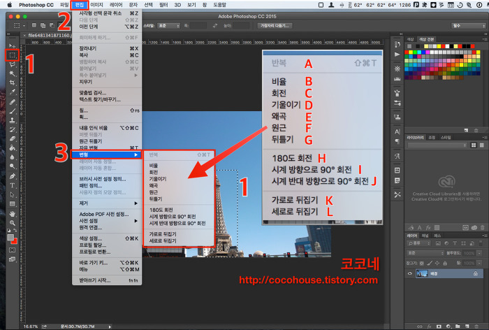Viewport: 489px width, 330px height.
Task: Open 스타일 dropdown in options bar
Action: tap(169, 26)
